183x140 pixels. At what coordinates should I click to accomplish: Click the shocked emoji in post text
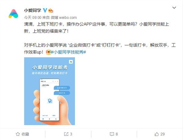click(x=48, y=52)
